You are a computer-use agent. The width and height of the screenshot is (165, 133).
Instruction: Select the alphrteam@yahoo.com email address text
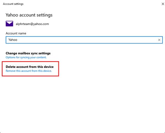[32, 24]
